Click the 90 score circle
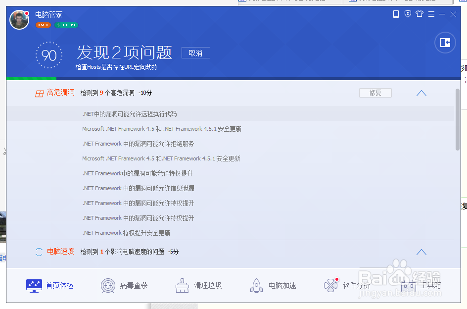 click(x=49, y=55)
